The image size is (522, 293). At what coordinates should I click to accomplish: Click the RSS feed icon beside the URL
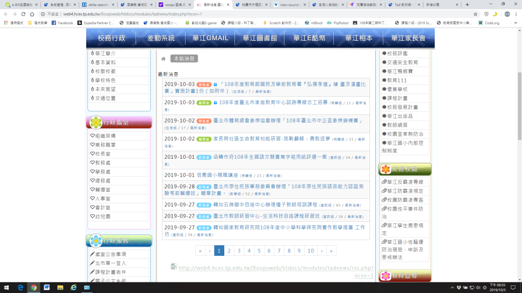pyautogui.click(x=174, y=266)
